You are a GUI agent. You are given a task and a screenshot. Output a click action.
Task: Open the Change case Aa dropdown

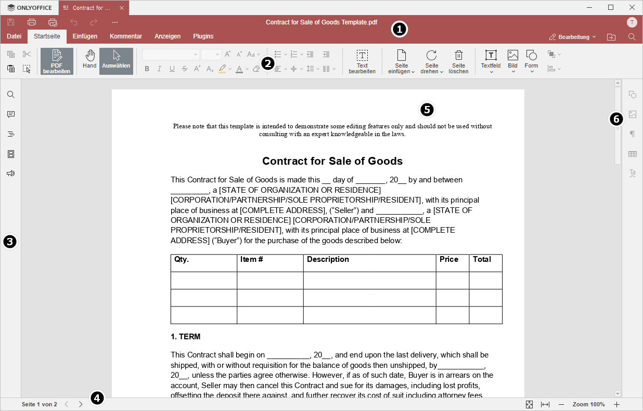tap(254, 54)
